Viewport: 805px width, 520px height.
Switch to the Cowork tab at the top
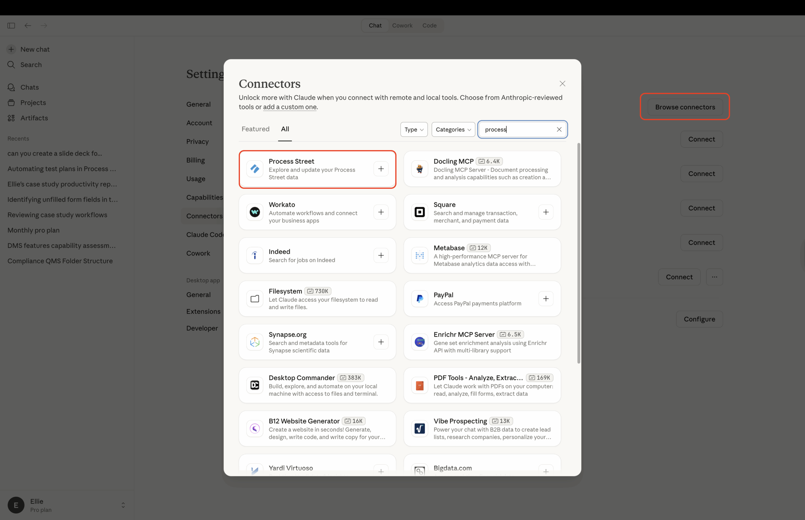(x=402, y=25)
